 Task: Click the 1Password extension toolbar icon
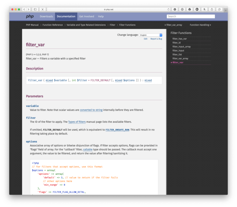click(182, 9)
